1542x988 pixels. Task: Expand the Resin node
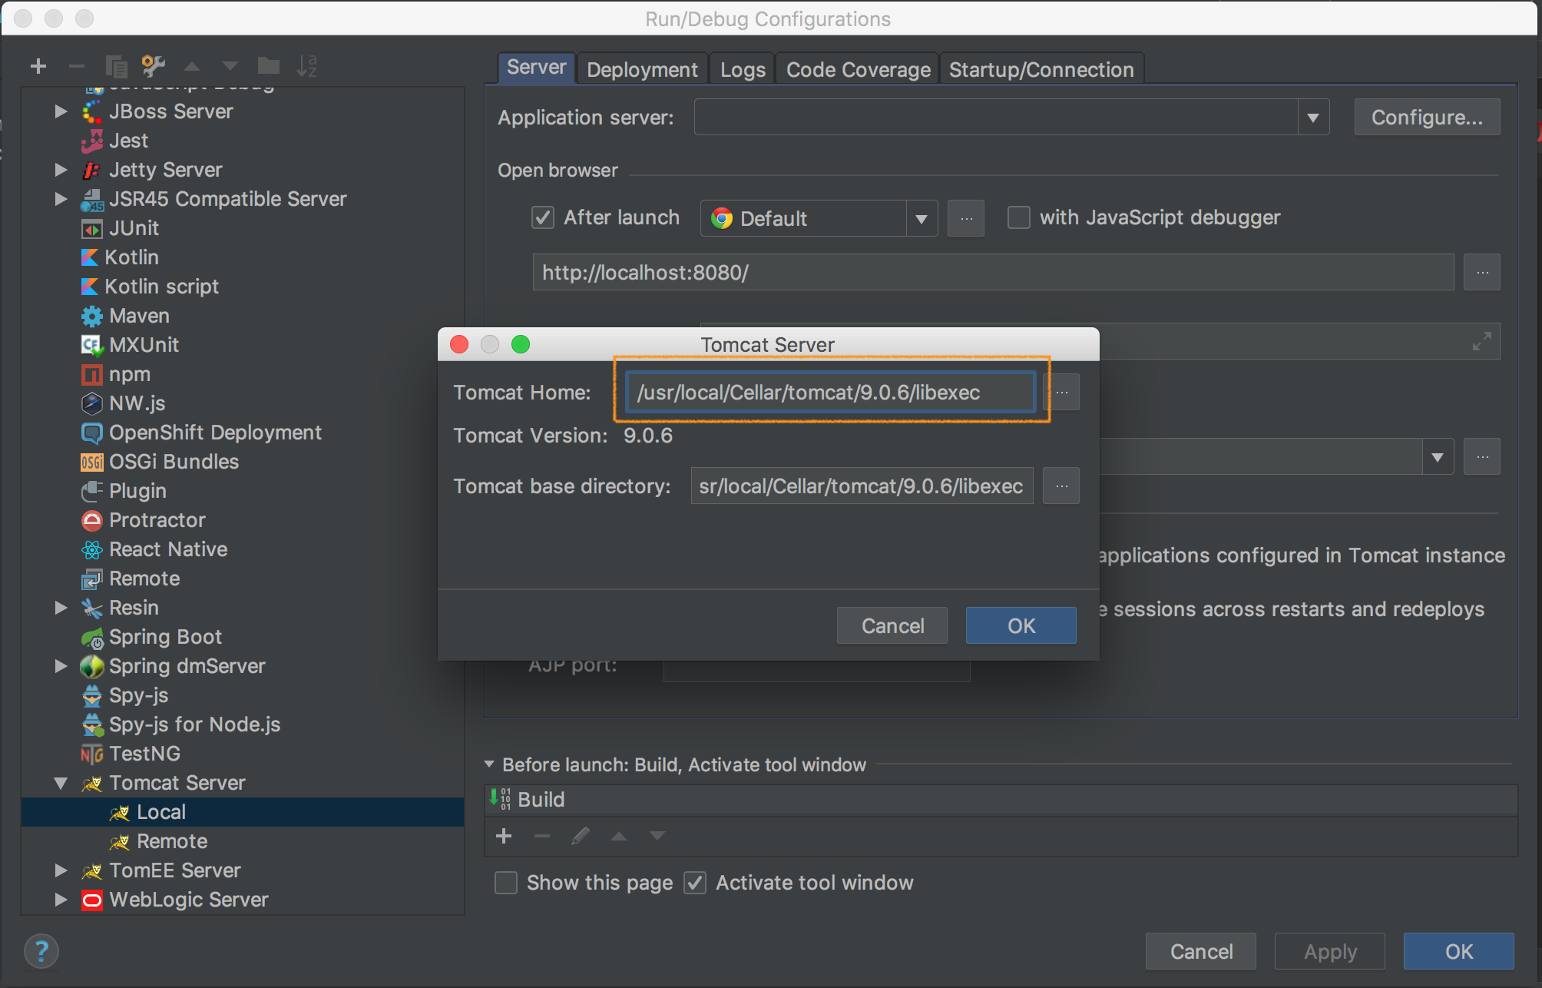pos(61,608)
